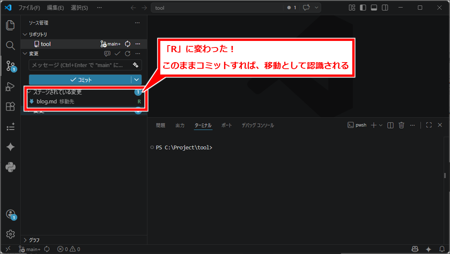The height and width of the screenshot is (254, 450).
Task: Toggle secondary sidebar in title bar
Action: coord(385,8)
